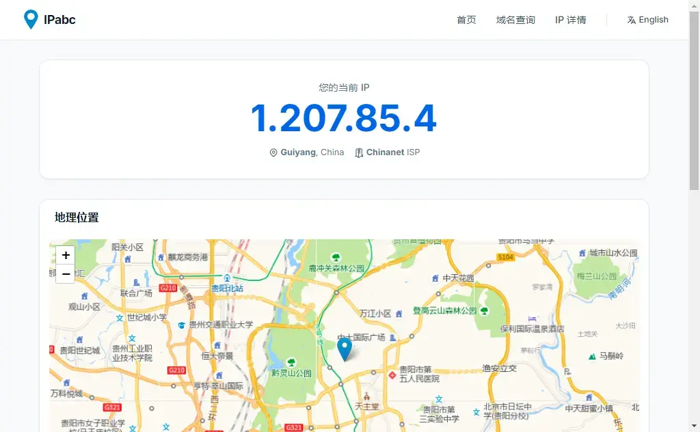Click the S104 road badge on map

[505, 257]
